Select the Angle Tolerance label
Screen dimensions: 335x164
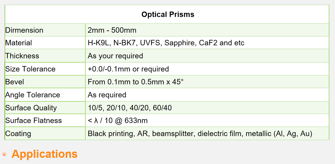tap(33, 95)
